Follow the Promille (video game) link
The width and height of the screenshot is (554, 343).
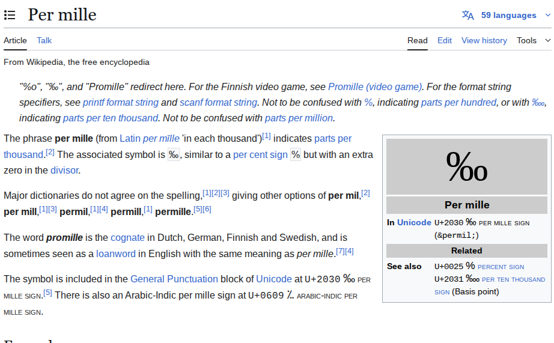[x=375, y=87]
